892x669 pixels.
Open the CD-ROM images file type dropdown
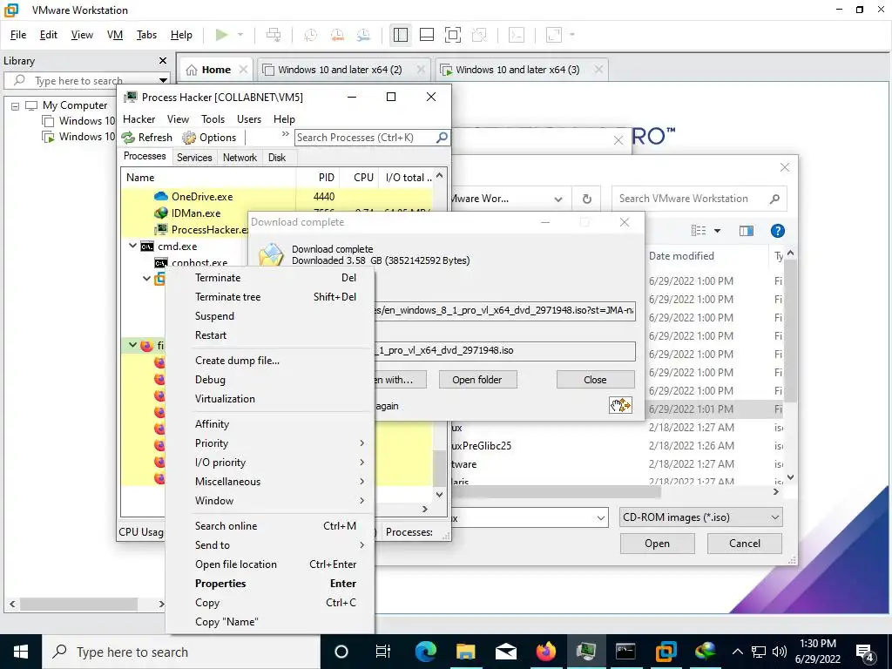coord(774,517)
